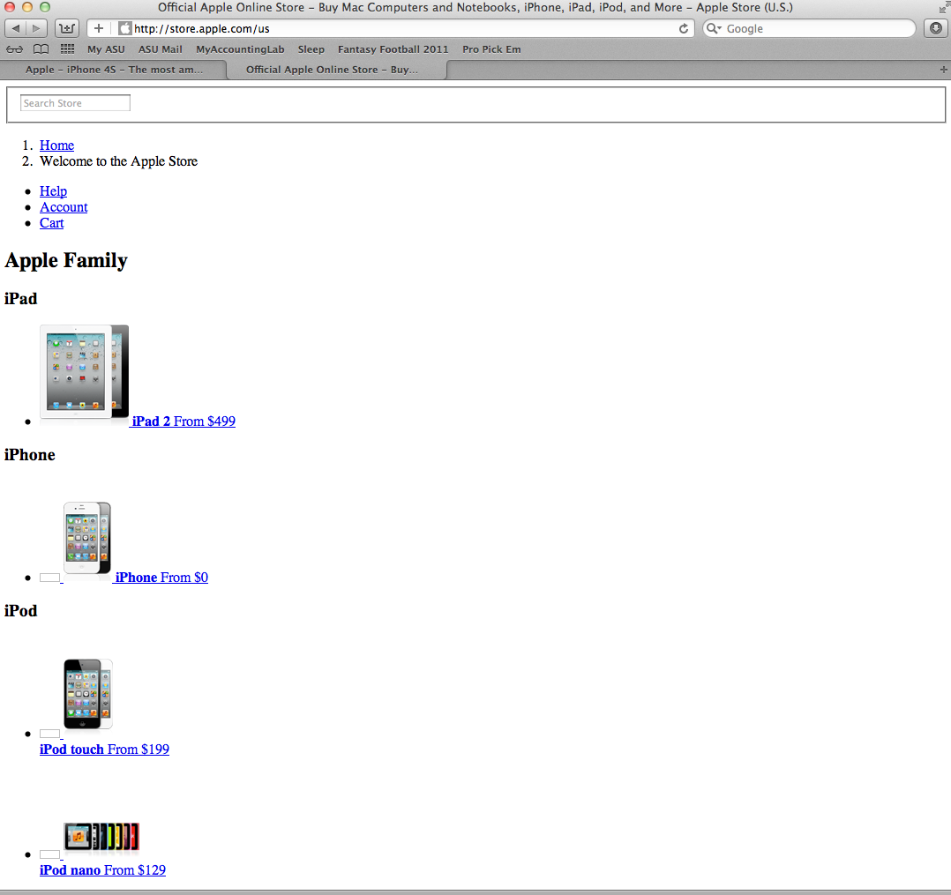Enter full screen with the arrows icon
951x895 pixels.
pyautogui.click(x=944, y=7)
